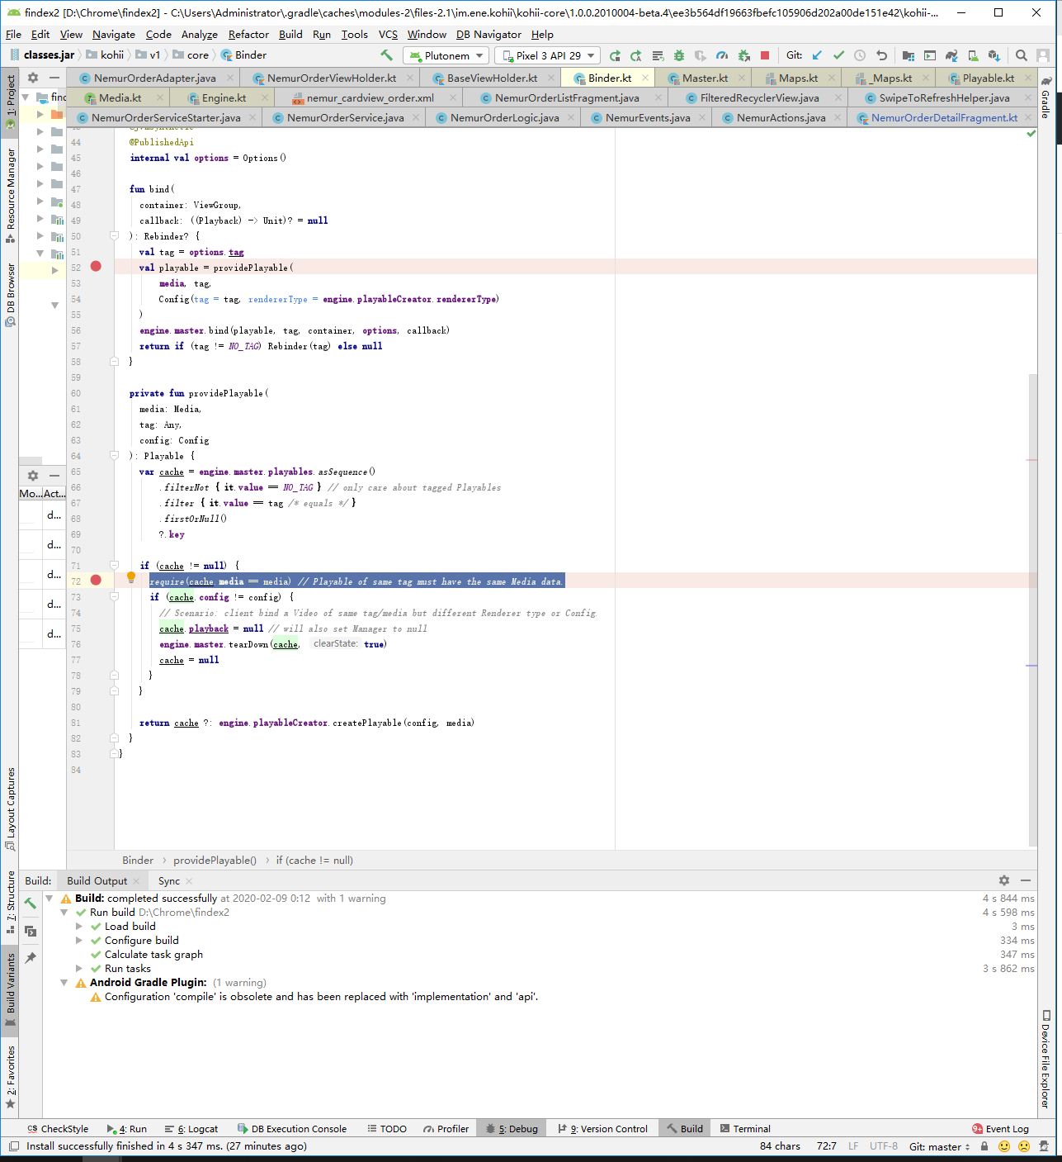Screen dimensions: 1062x1162
Task: Click Git update project arrow icon
Action: point(817,55)
